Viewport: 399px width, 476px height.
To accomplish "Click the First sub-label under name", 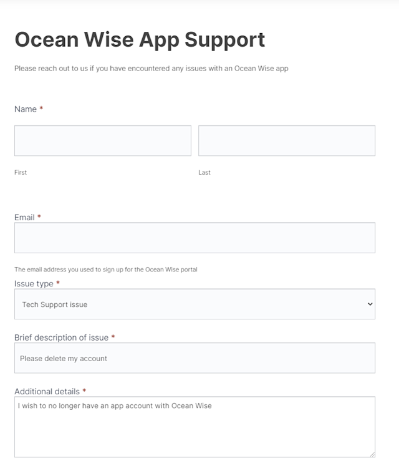I will coord(21,173).
